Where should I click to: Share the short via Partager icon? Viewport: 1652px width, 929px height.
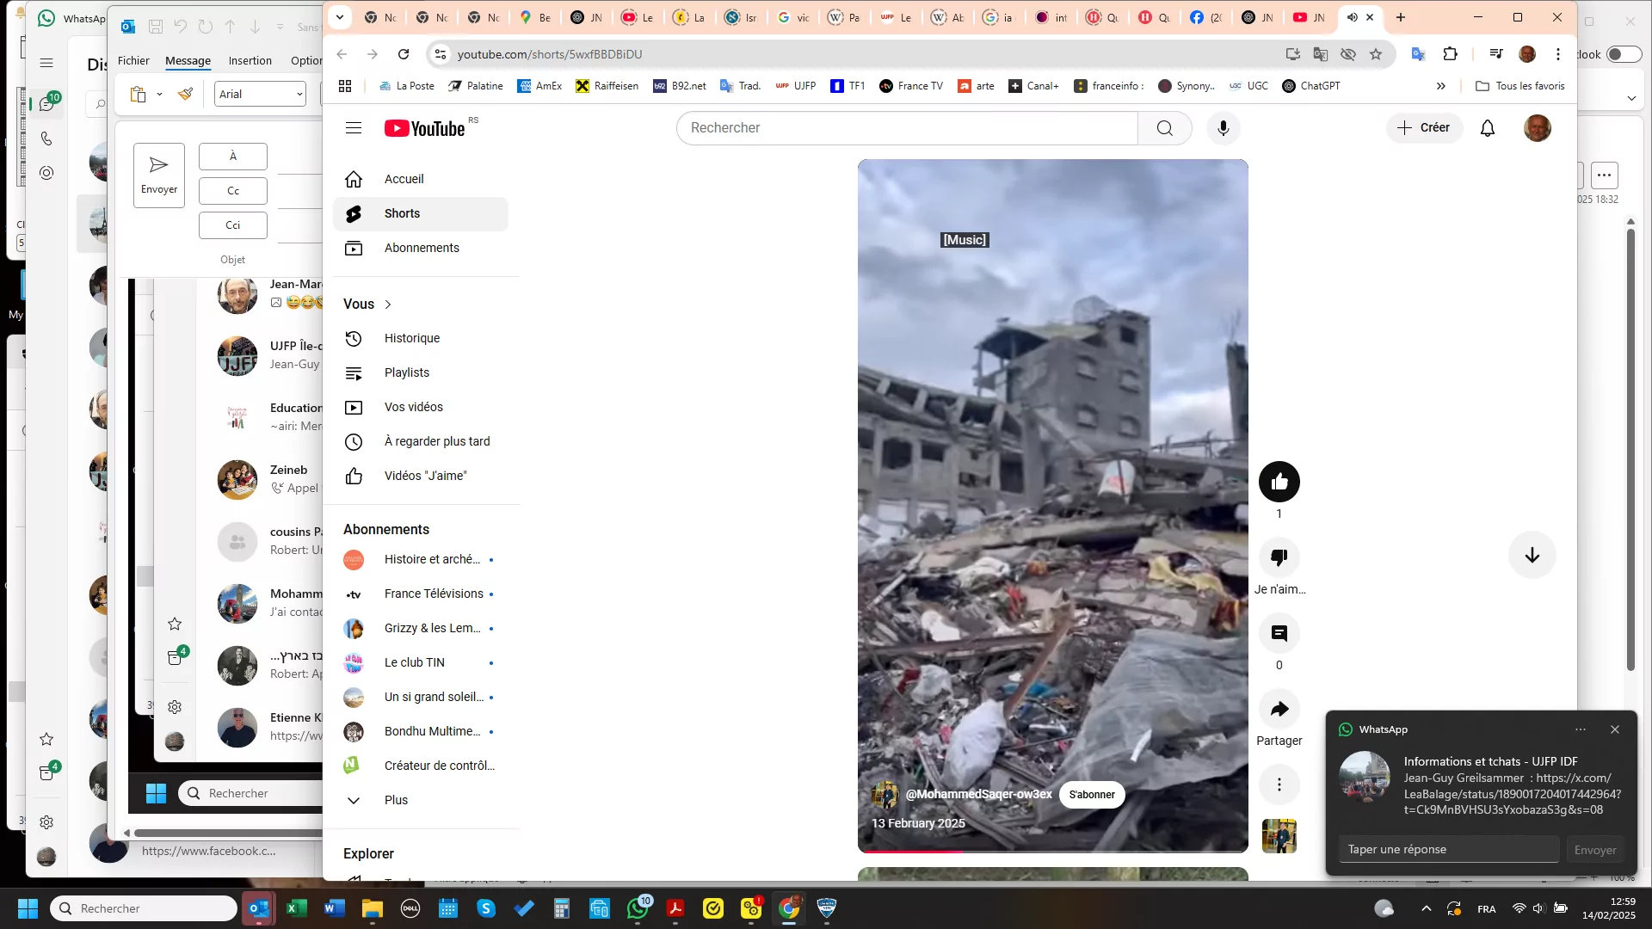pyautogui.click(x=1279, y=709)
